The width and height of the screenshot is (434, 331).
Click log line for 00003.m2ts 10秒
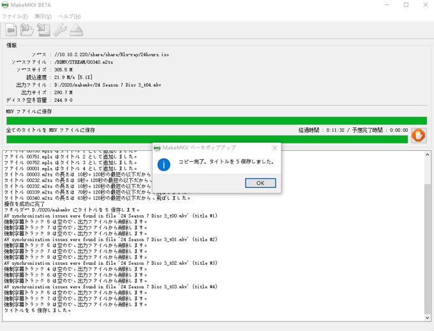click(77, 174)
